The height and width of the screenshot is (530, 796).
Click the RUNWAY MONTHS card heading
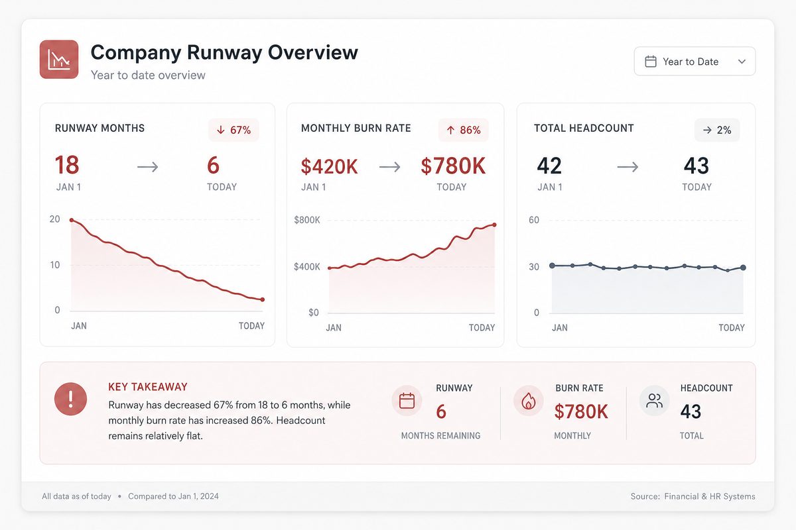click(99, 128)
